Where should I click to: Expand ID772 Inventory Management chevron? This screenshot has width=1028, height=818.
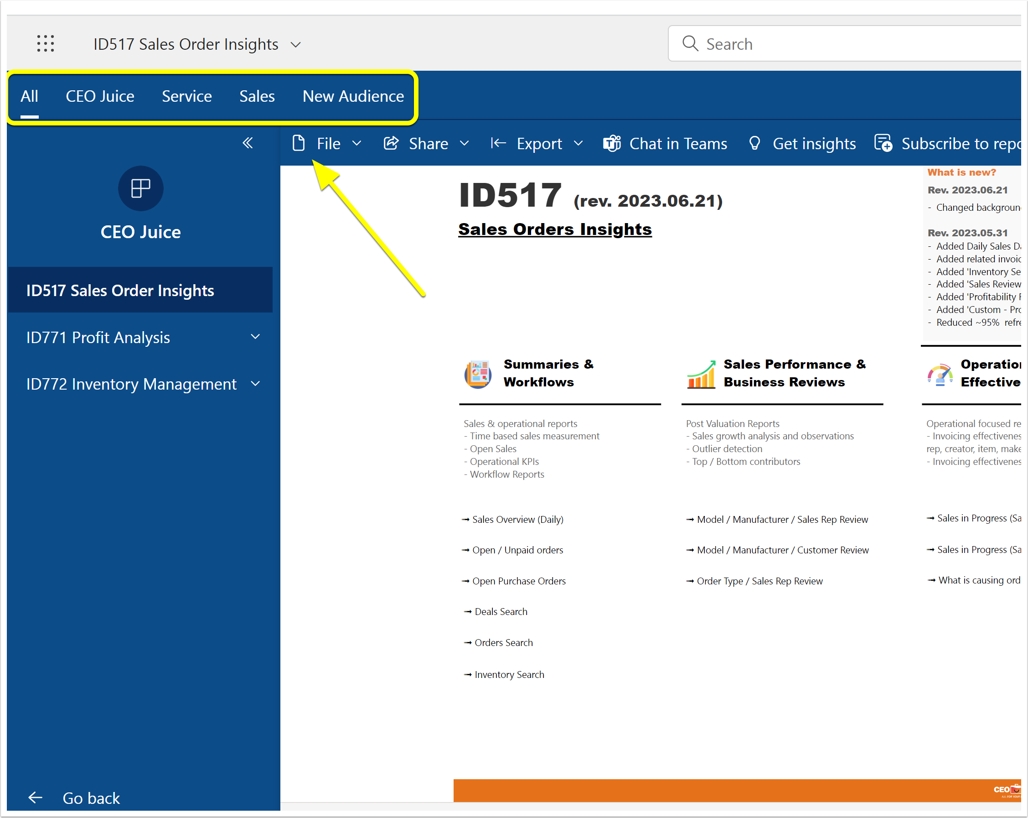256,384
